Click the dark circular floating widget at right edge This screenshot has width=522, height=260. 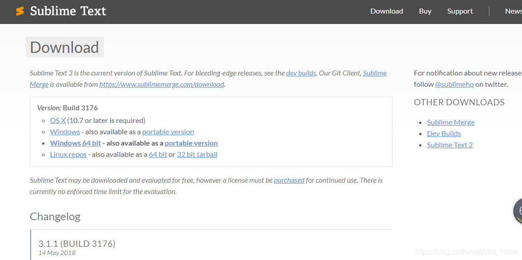pos(517,211)
